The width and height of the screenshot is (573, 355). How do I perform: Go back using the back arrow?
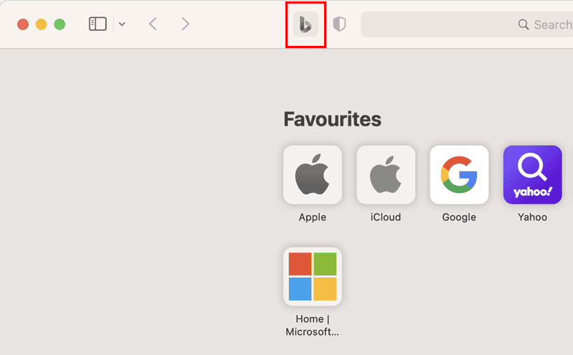(x=153, y=24)
